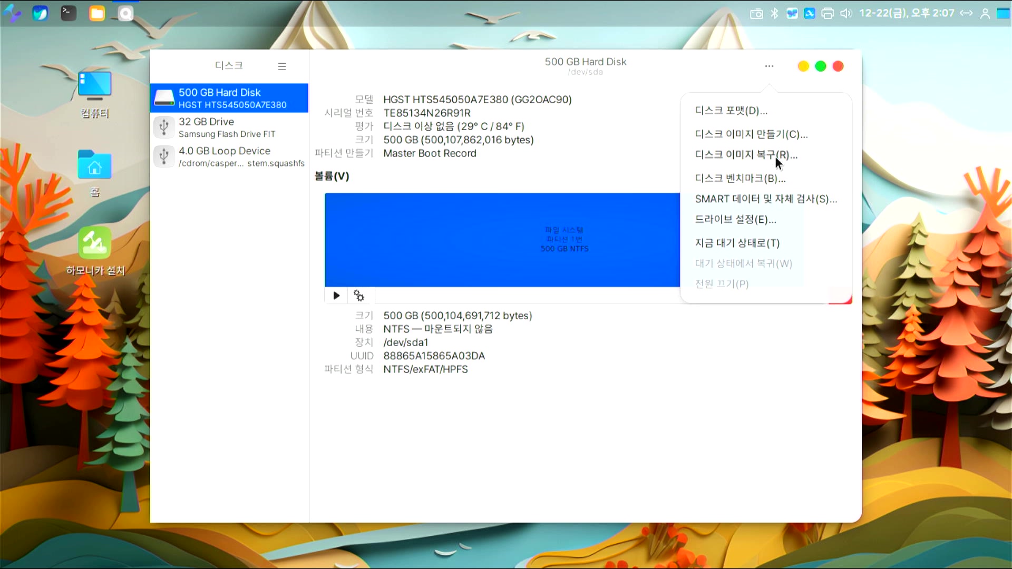The width and height of the screenshot is (1012, 569).
Task: Click the 500 GB Hard Disk window title
Action: tap(585, 62)
